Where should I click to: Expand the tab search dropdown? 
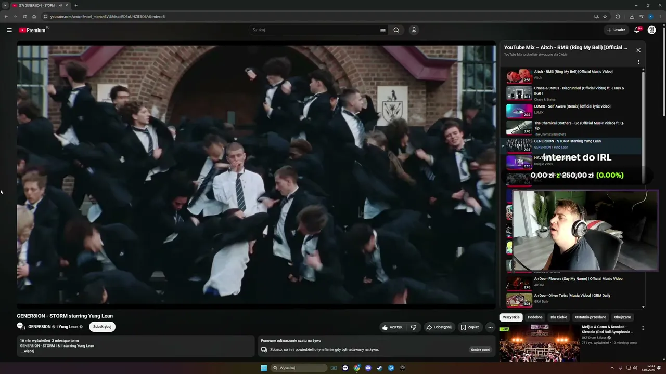pos(5,5)
